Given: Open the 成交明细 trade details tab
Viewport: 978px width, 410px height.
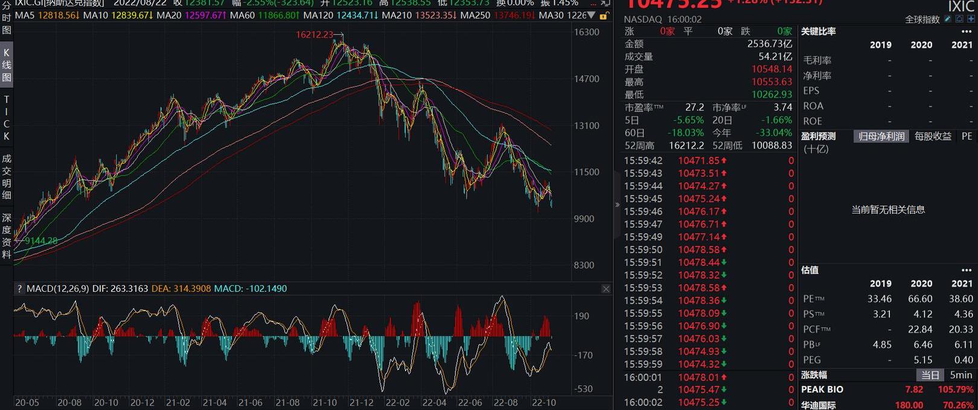Looking at the screenshot, I should (x=7, y=176).
